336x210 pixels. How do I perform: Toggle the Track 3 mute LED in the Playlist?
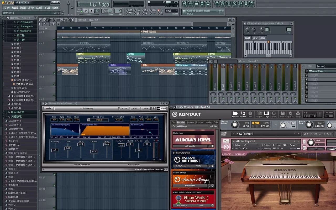click(x=54, y=62)
